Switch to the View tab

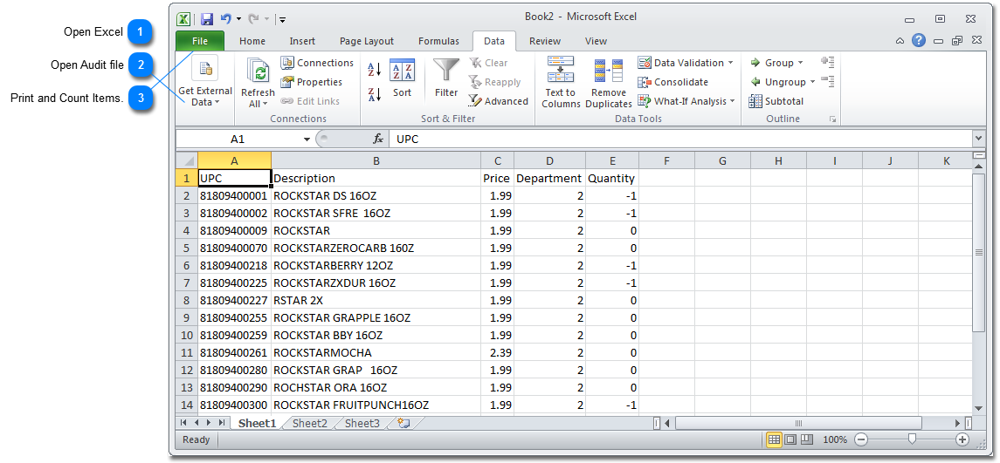[x=596, y=41]
